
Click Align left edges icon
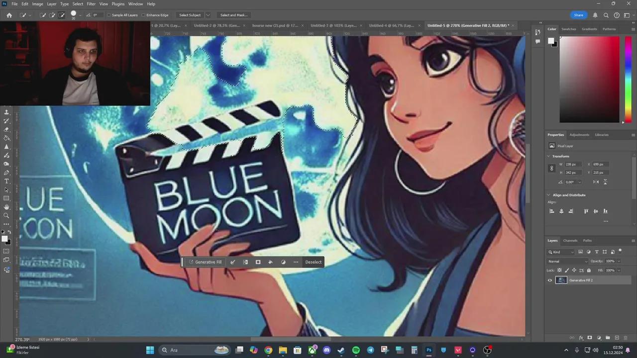pyautogui.click(x=551, y=211)
